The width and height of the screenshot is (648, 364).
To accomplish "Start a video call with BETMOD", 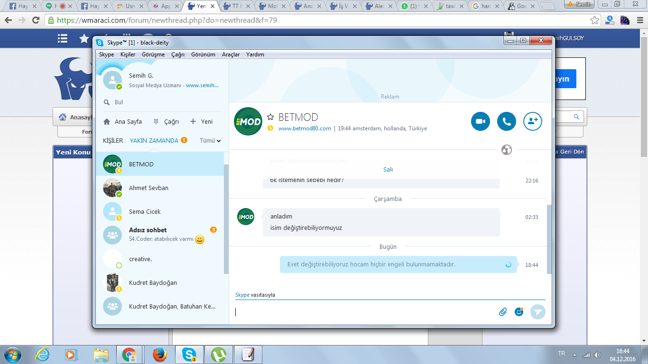I will (x=481, y=121).
